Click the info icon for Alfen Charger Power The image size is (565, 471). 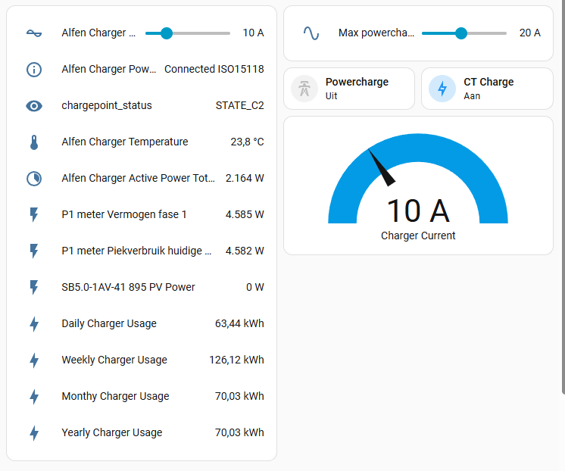[x=34, y=69]
